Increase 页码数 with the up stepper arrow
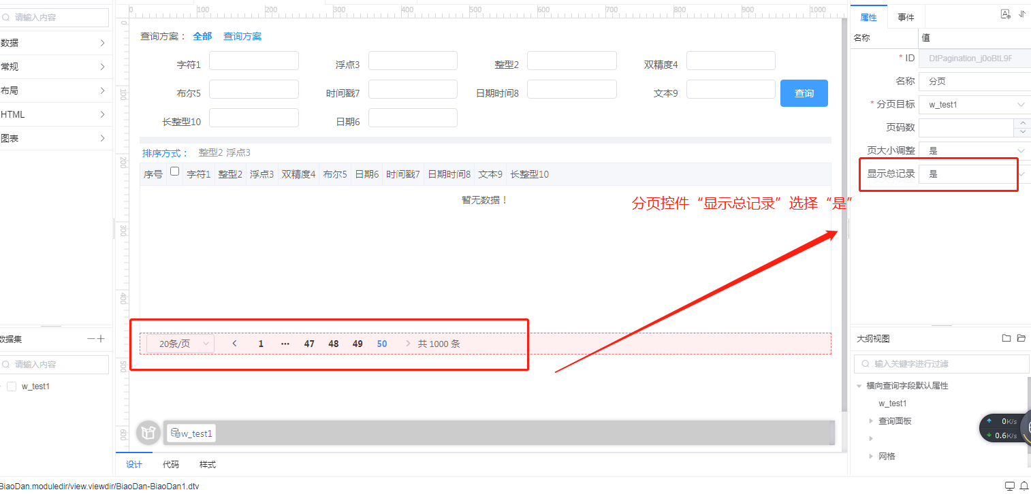Screen dimensions: 1031x494 (x=1022, y=123)
